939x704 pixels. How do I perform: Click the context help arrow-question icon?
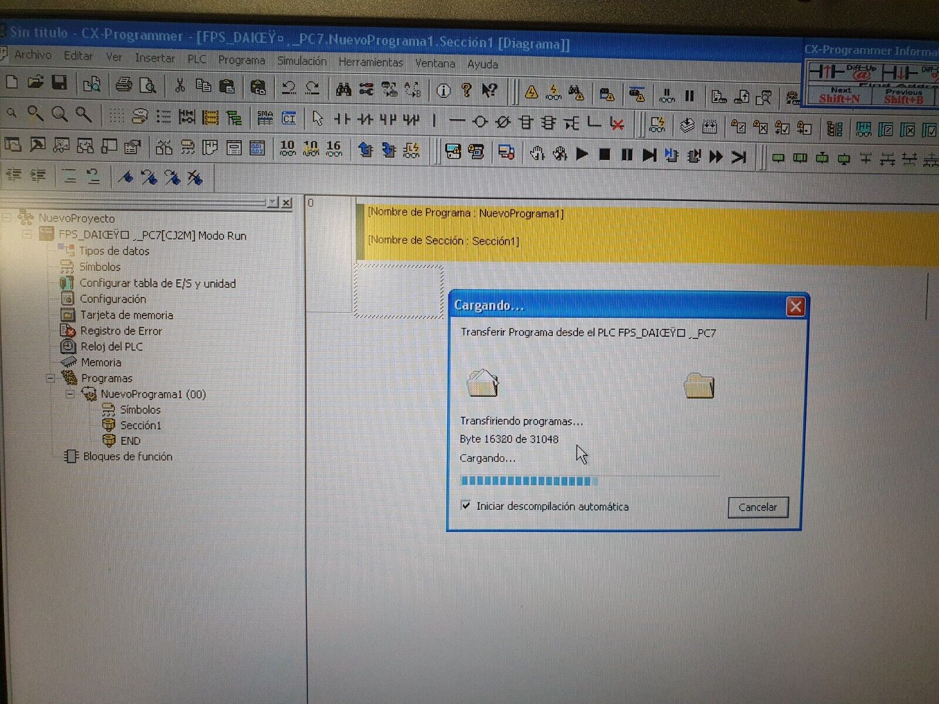tap(489, 90)
